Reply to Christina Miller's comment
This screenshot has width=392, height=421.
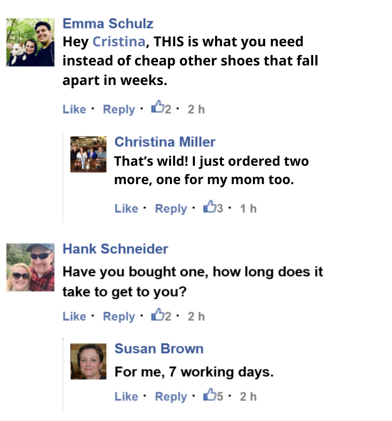(x=171, y=209)
